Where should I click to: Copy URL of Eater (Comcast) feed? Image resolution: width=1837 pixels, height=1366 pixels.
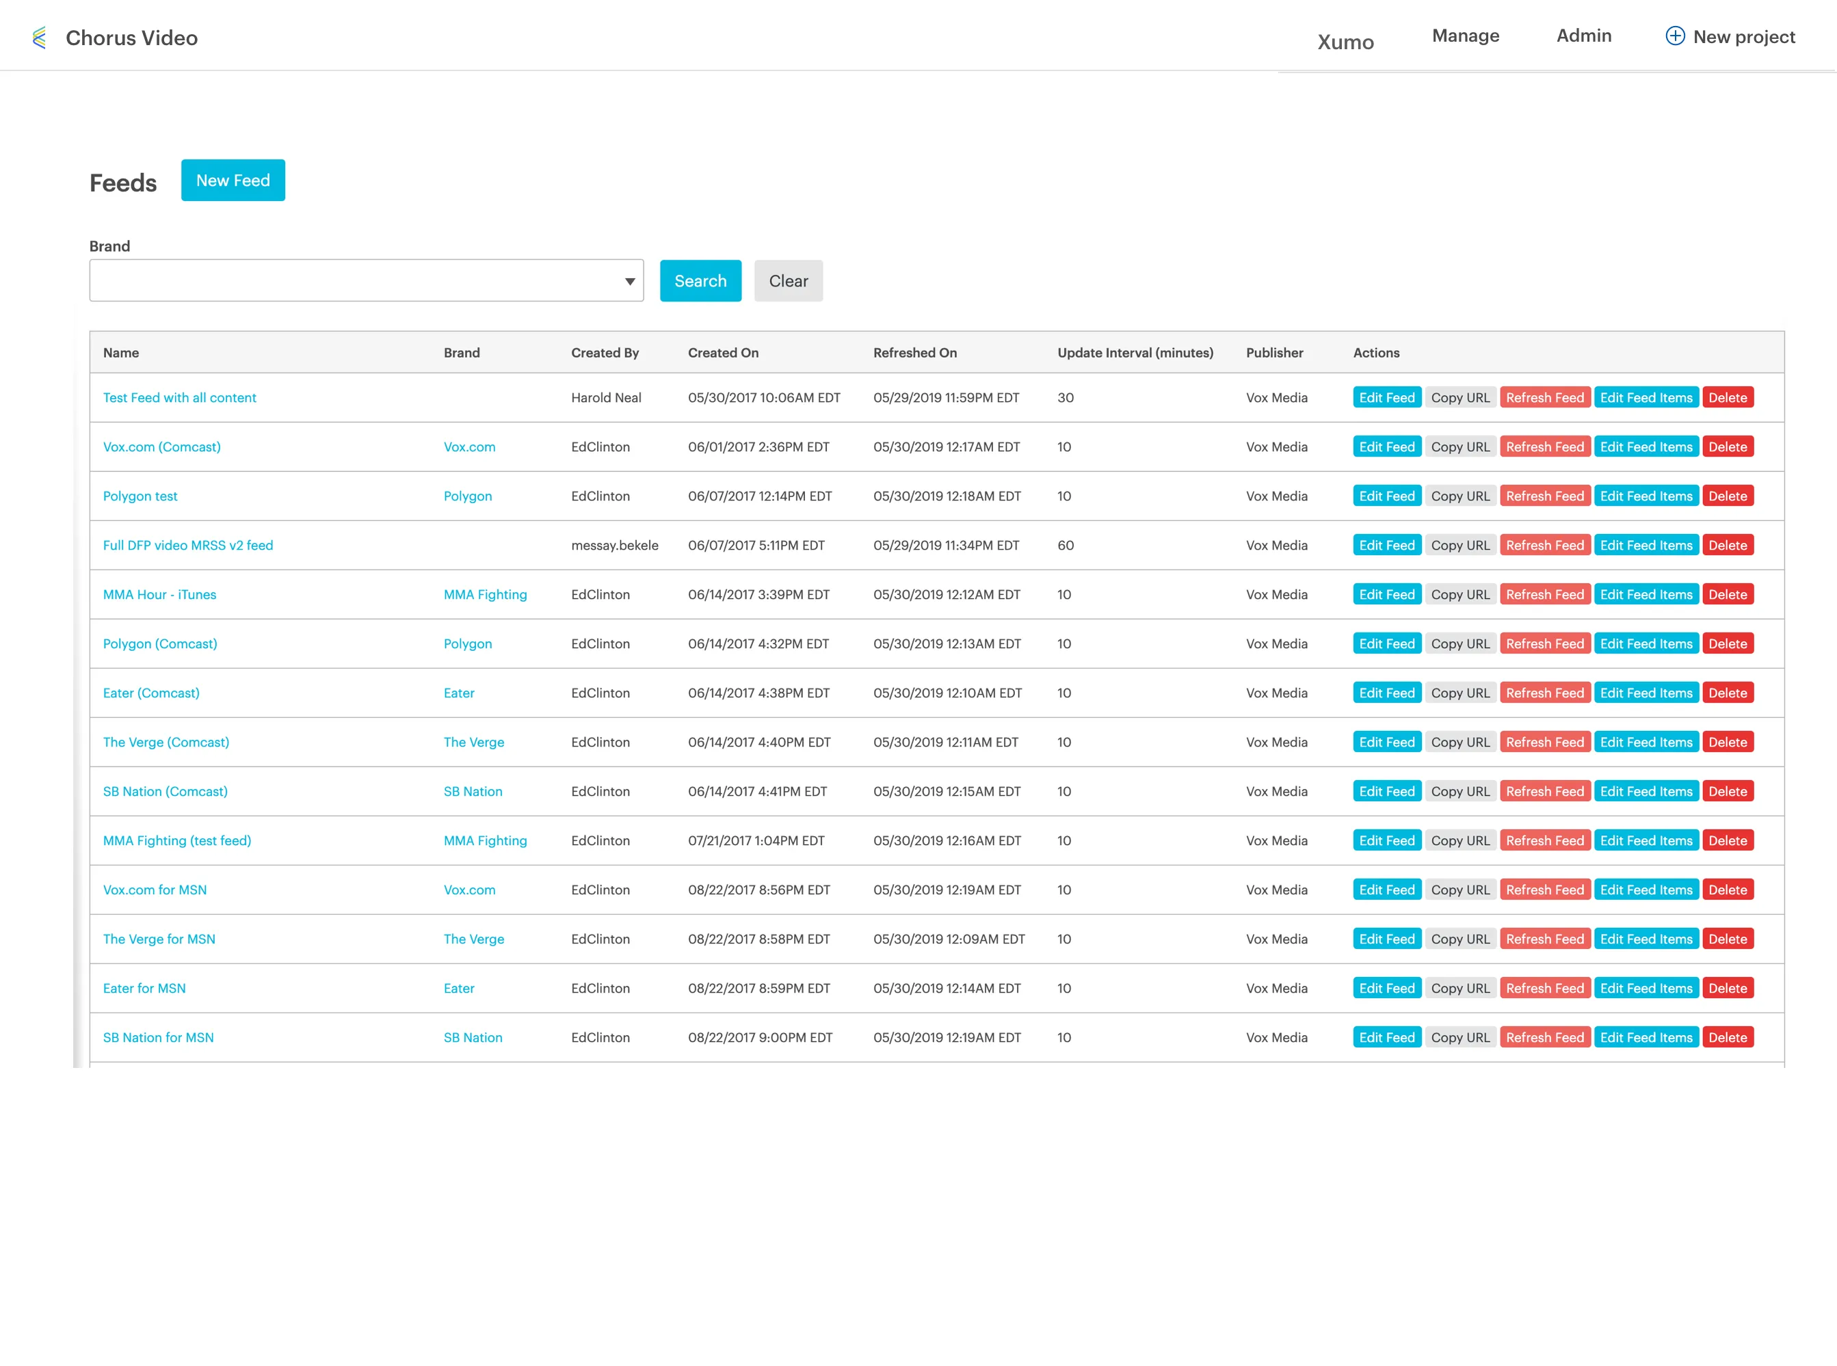(1461, 693)
